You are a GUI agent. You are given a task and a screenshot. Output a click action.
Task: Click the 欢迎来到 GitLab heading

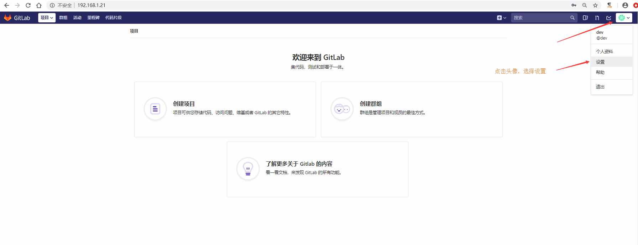click(318, 57)
